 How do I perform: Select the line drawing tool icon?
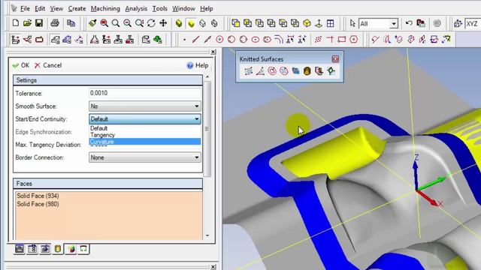tap(195, 40)
